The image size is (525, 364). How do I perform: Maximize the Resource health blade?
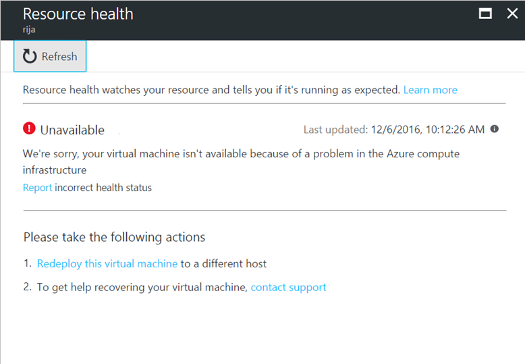point(485,14)
